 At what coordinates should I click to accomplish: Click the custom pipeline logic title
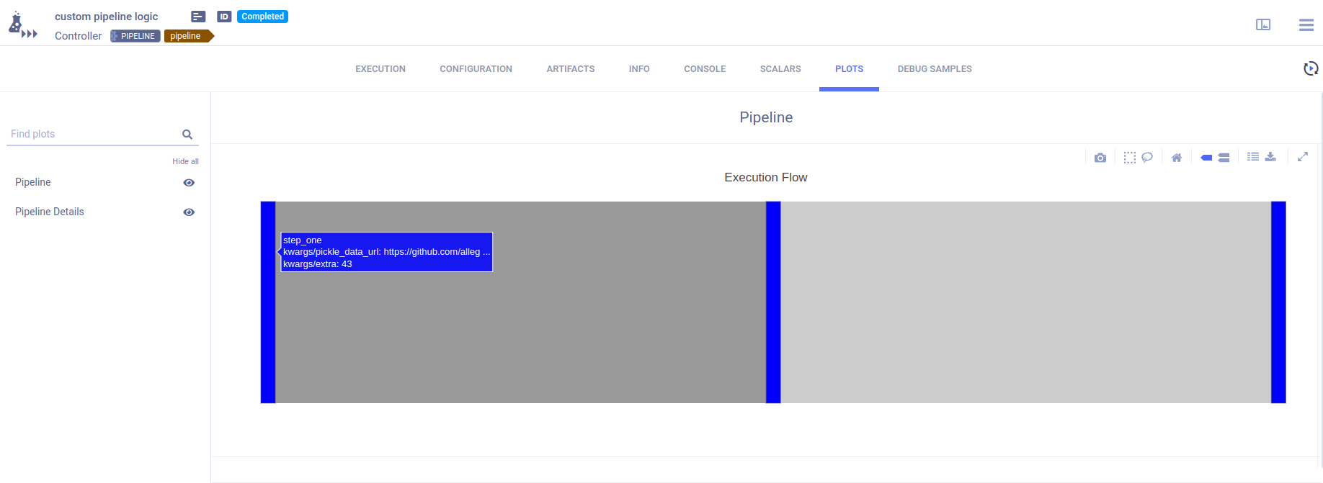click(x=107, y=17)
